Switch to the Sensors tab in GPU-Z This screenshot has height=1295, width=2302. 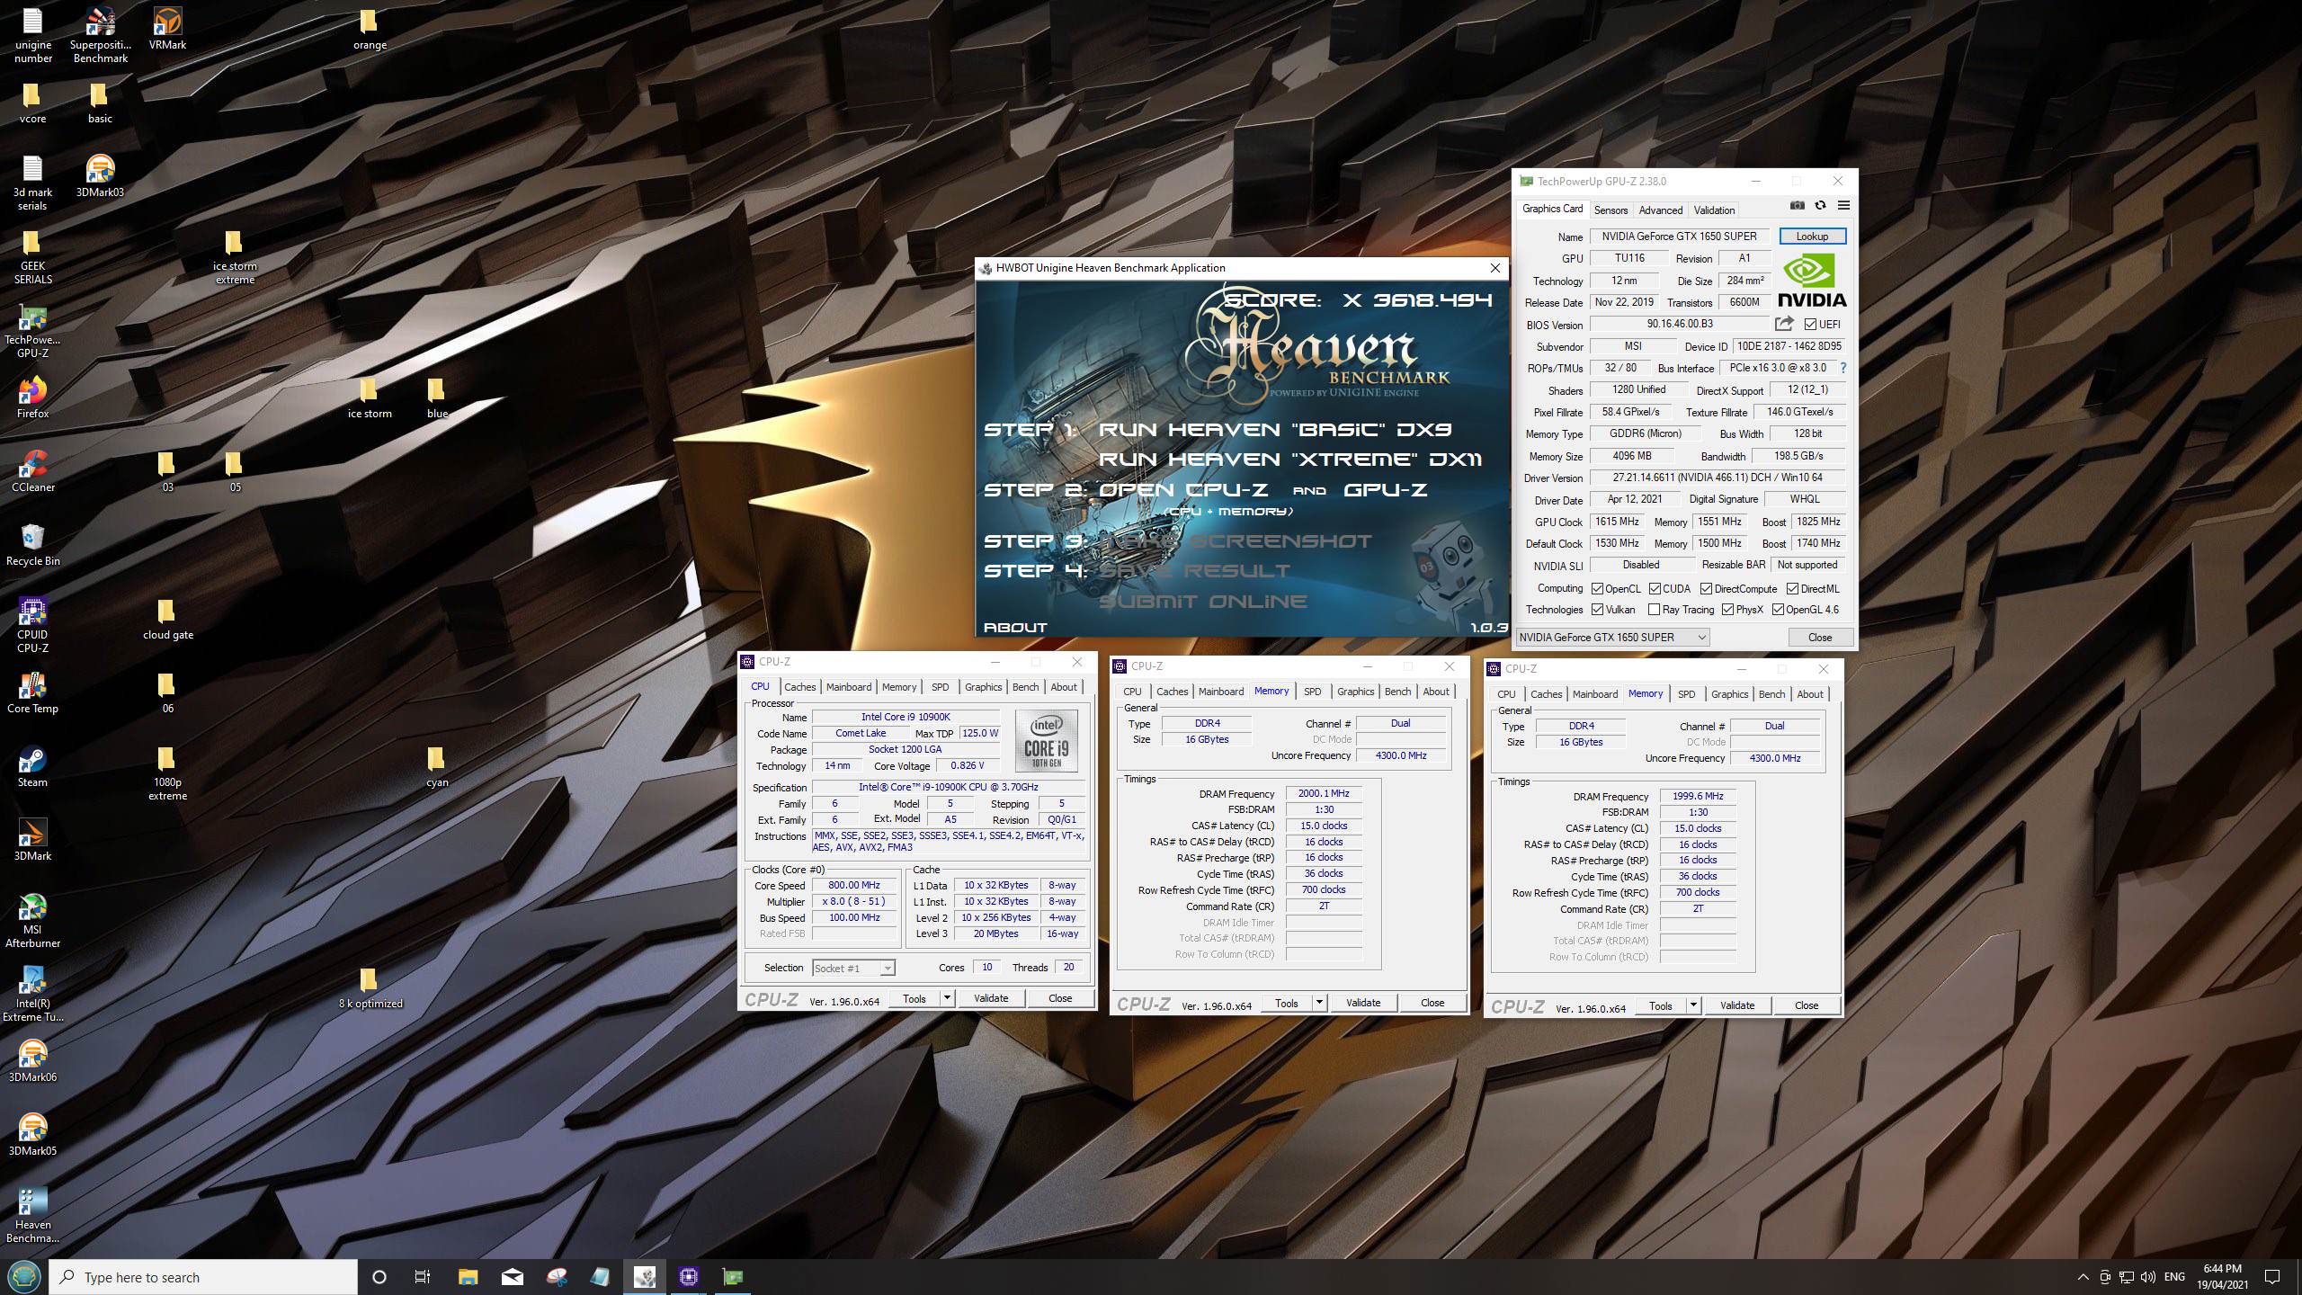1611,210
